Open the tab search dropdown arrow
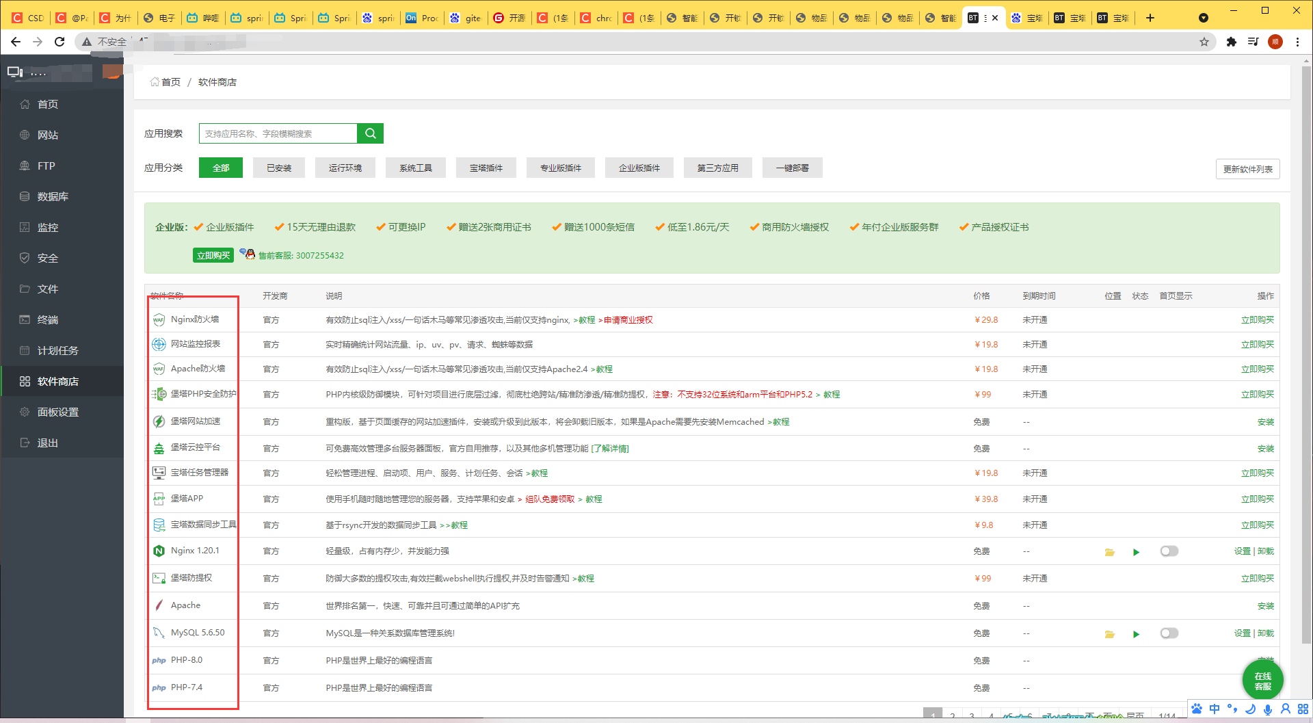The width and height of the screenshot is (1313, 723). pyautogui.click(x=1204, y=18)
